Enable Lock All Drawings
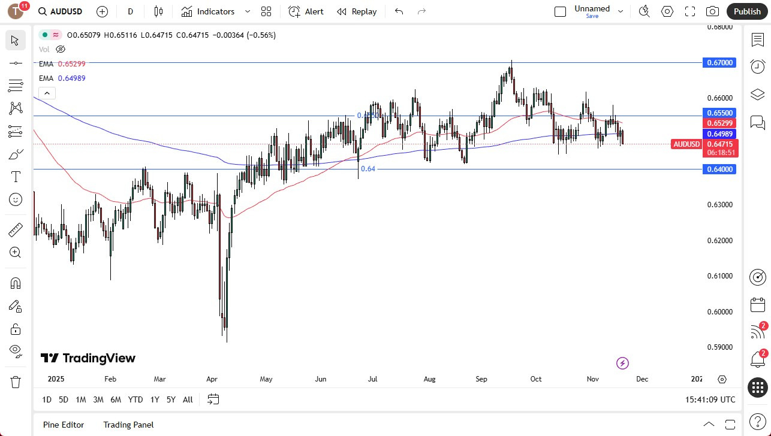 pos(16,329)
